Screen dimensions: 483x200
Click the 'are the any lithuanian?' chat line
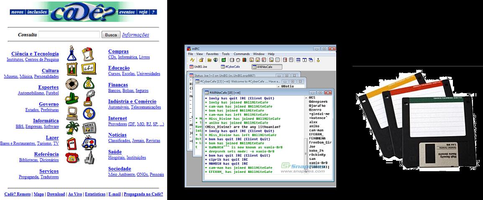(243, 127)
